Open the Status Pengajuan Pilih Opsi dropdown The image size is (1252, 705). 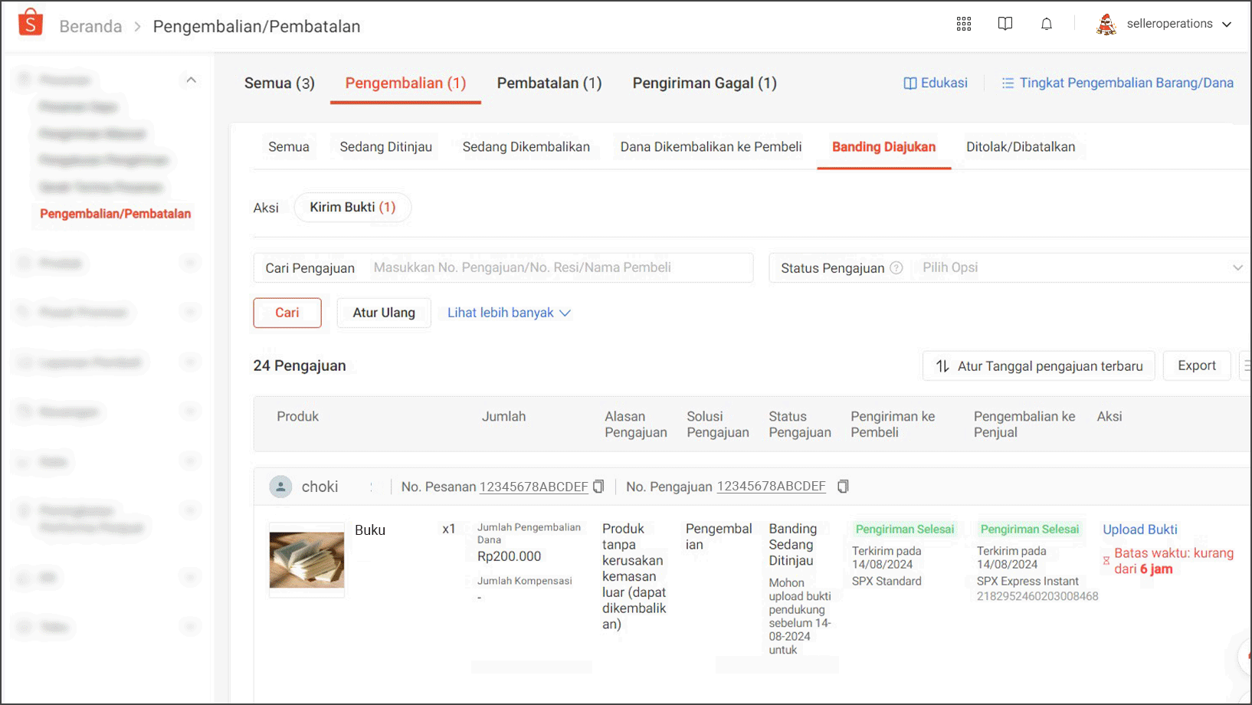click(x=1080, y=268)
